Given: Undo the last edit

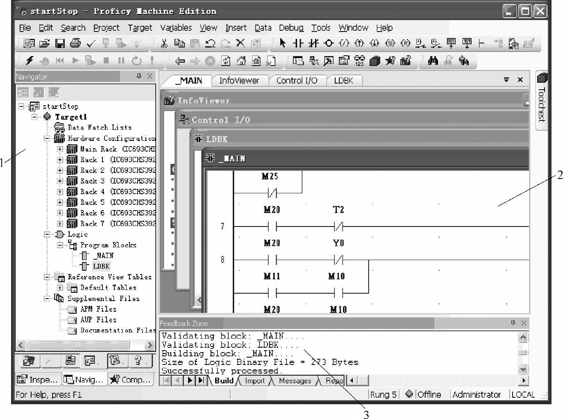Looking at the screenshot, I should [x=210, y=43].
